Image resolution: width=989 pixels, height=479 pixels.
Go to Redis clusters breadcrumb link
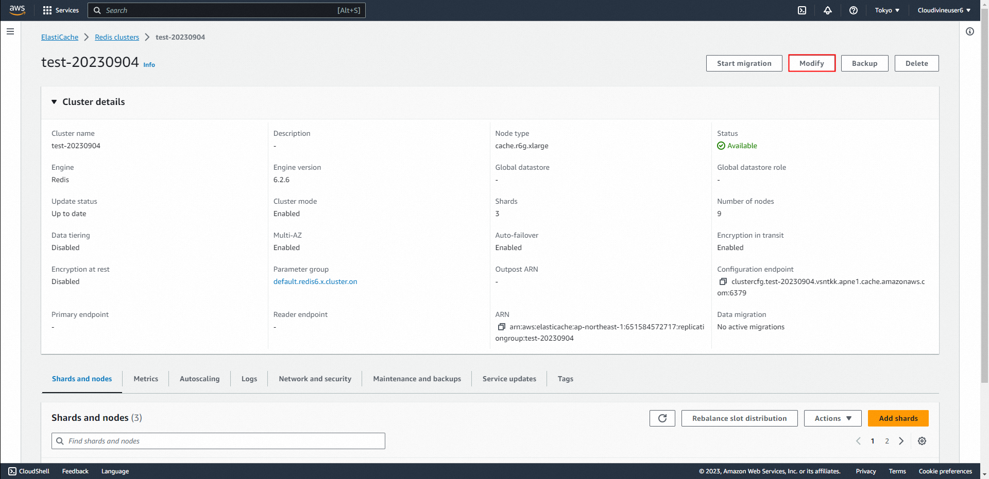(117, 37)
